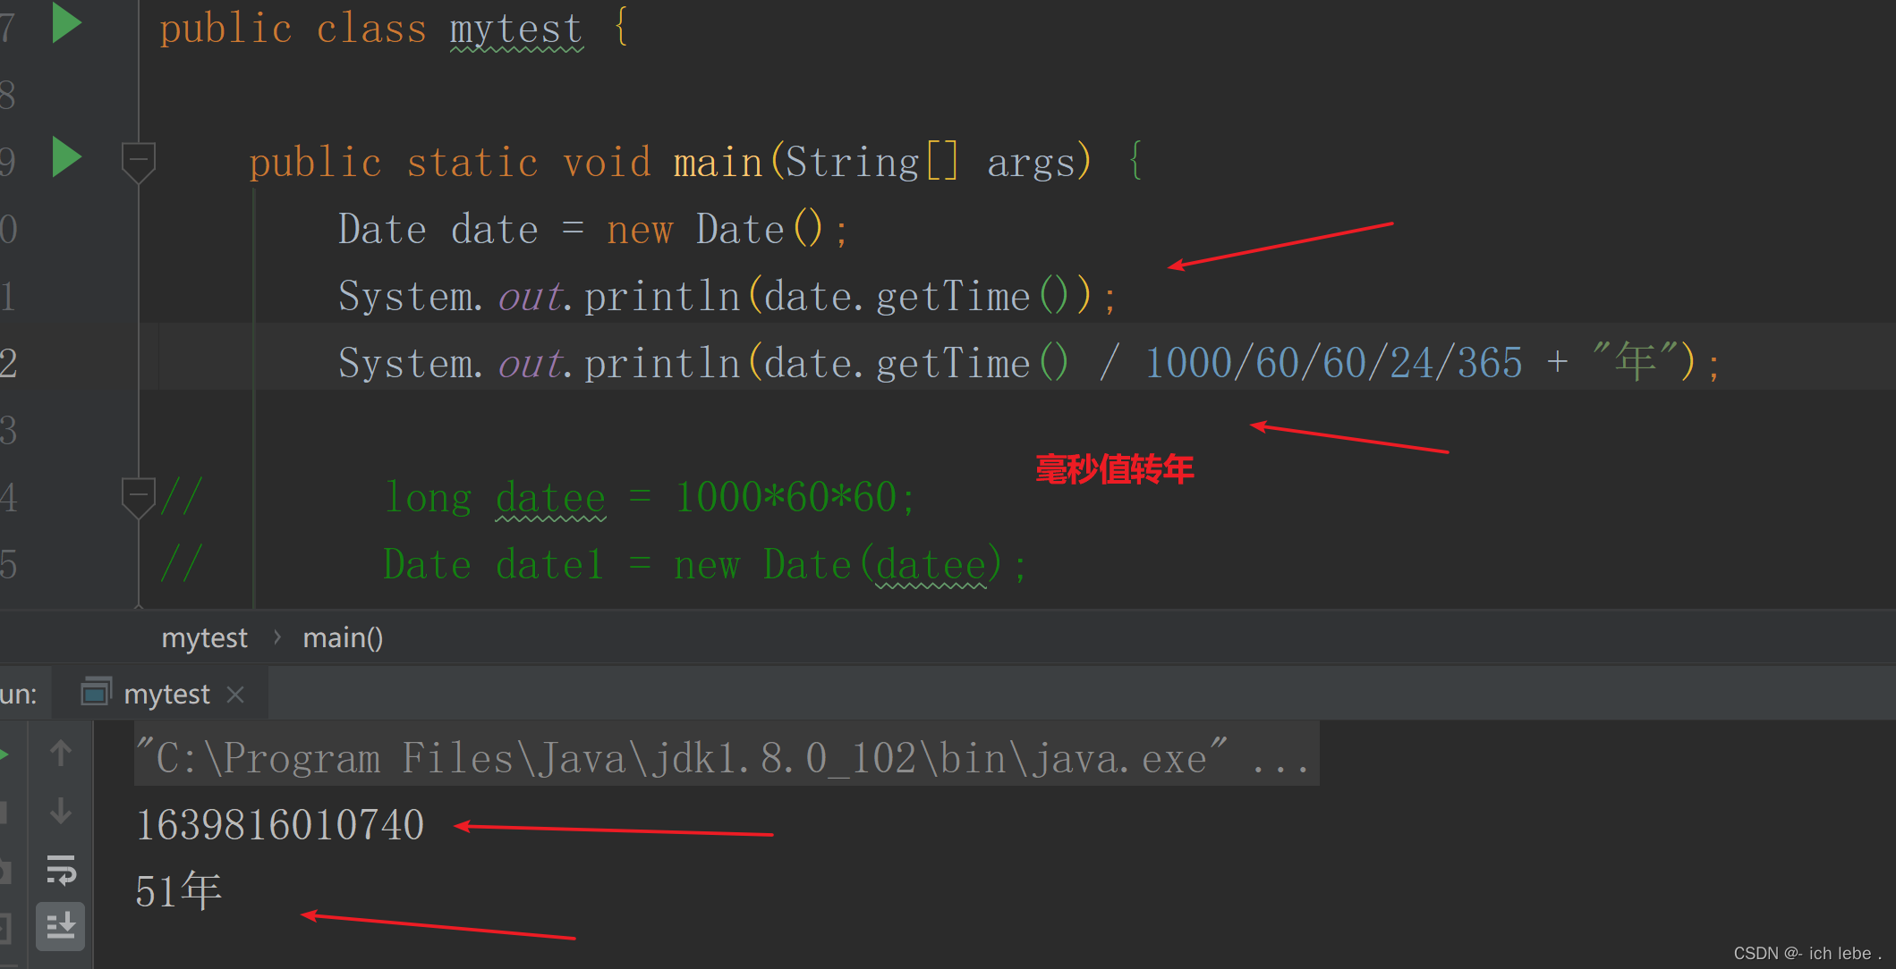Viewport: 1896px width, 969px height.
Task: Close the mytest run console tab
Action: point(235,693)
